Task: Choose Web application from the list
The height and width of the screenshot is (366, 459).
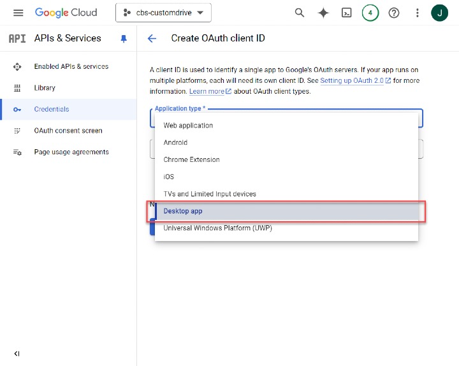Action: [x=188, y=126]
